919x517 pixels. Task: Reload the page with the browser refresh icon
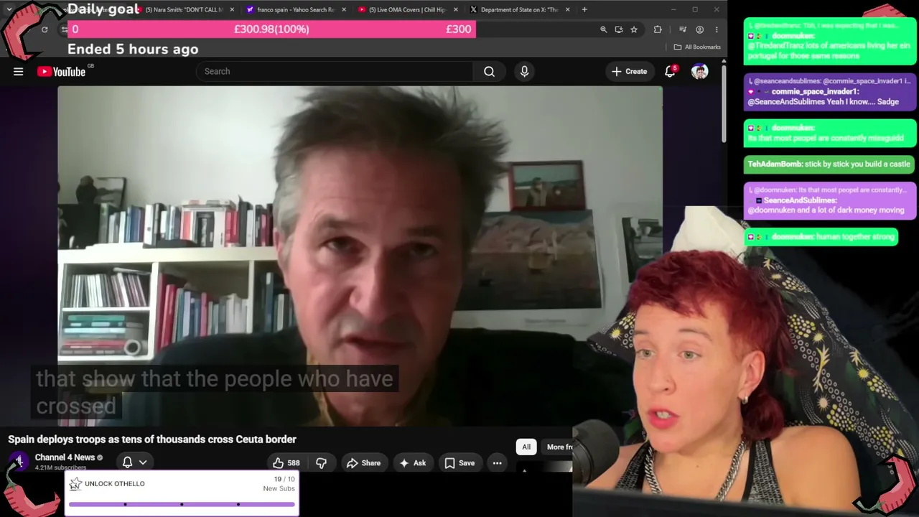coord(45,29)
